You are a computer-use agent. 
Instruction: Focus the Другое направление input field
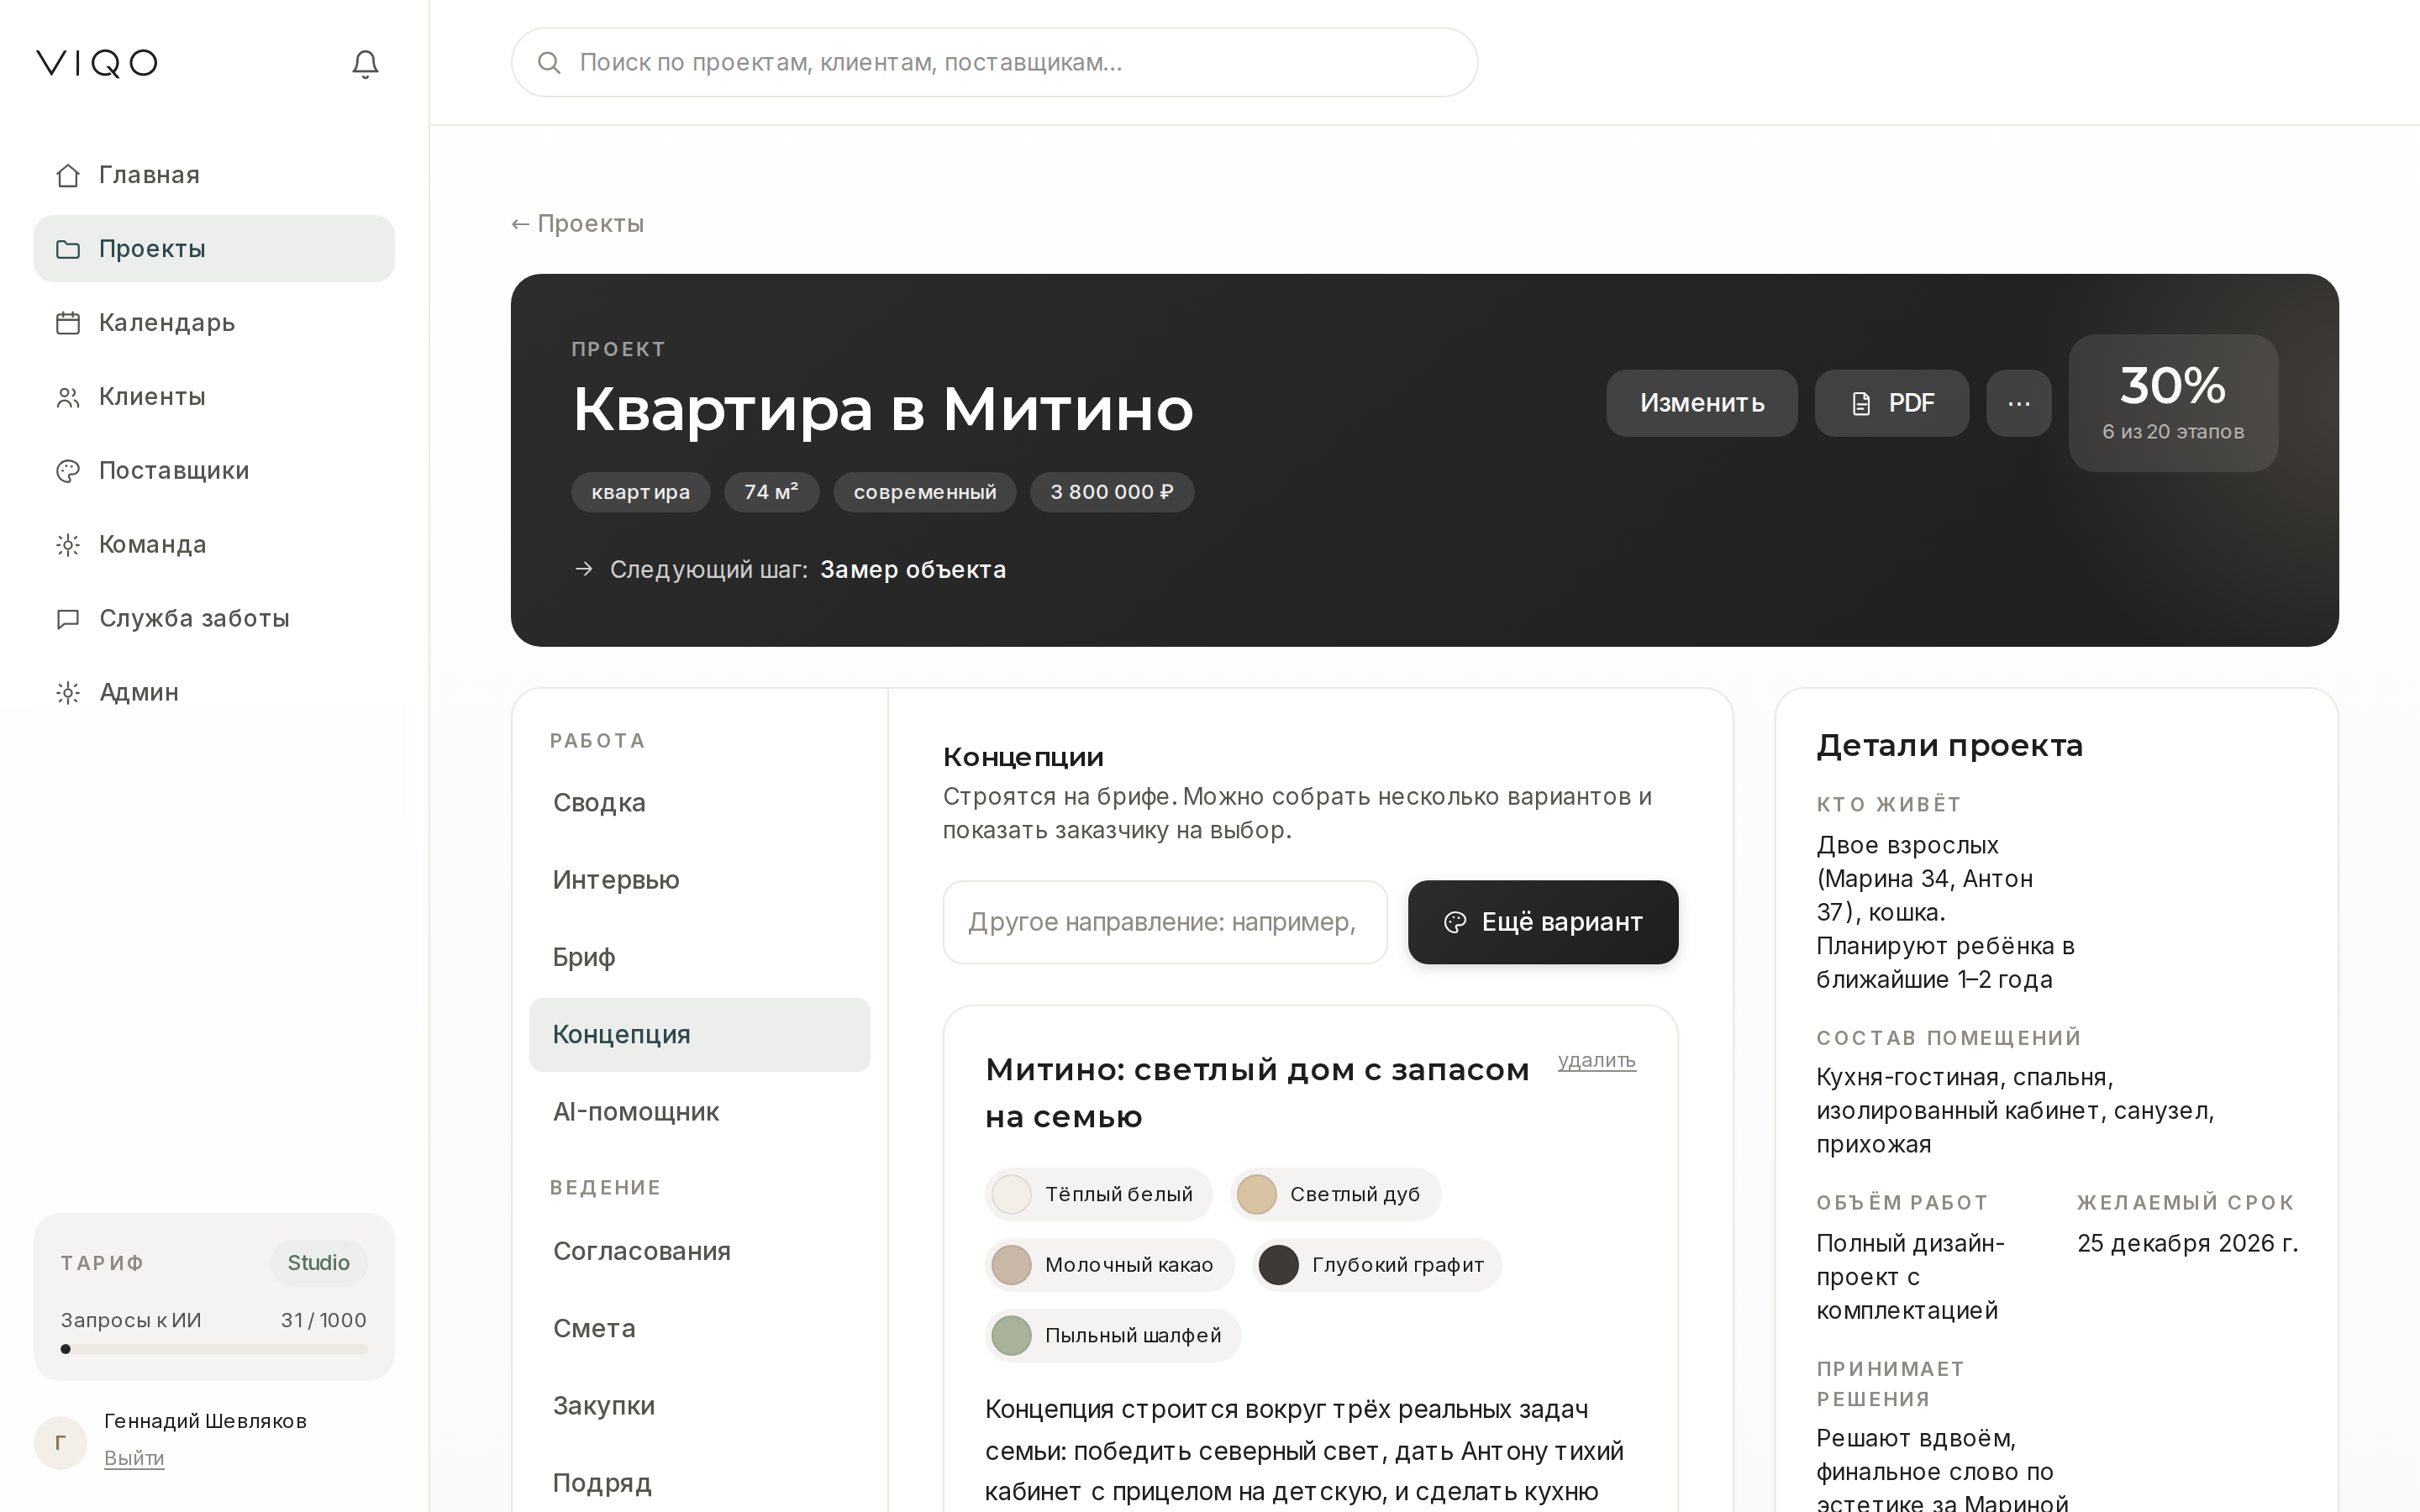coord(1165,922)
